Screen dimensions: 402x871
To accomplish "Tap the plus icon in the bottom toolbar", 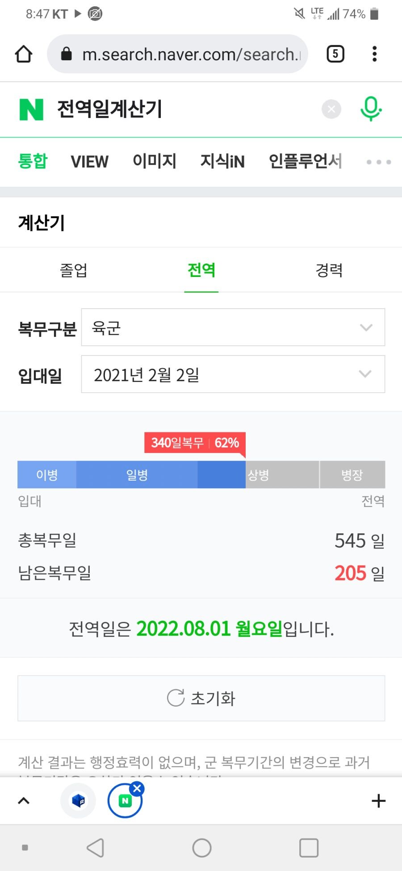I will (x=378, y=801).
